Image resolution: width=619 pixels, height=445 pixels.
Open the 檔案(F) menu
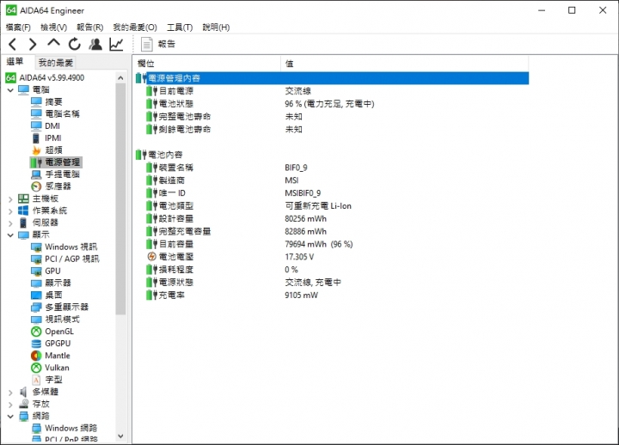point(18,27)
